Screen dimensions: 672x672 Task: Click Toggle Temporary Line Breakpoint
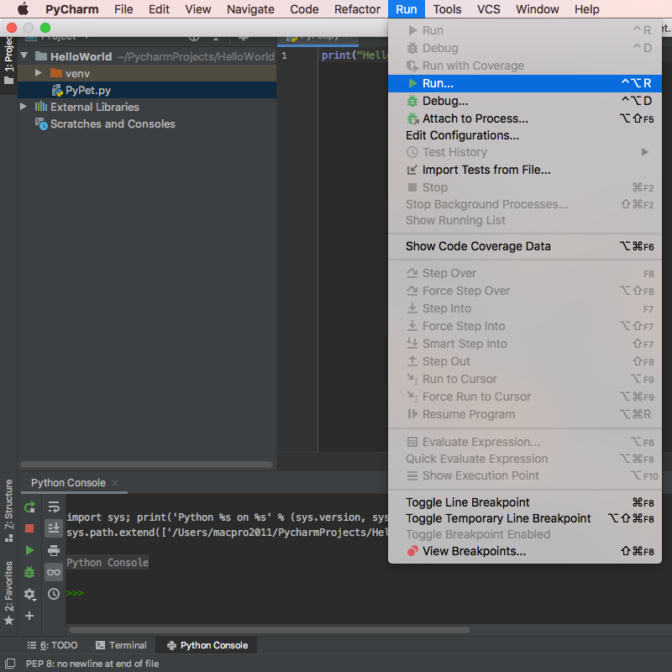[524, 518]
